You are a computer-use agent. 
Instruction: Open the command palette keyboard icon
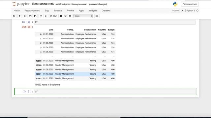pos(97,16)
